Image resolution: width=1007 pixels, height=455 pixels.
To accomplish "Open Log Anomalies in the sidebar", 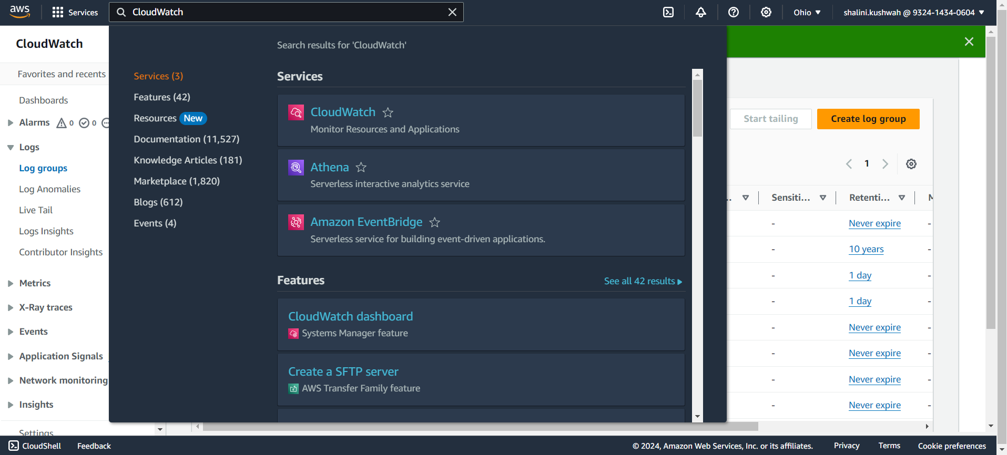I will click(50, 189).
